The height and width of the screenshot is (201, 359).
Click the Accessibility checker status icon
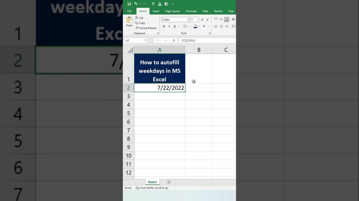click(x=137, y=188)
